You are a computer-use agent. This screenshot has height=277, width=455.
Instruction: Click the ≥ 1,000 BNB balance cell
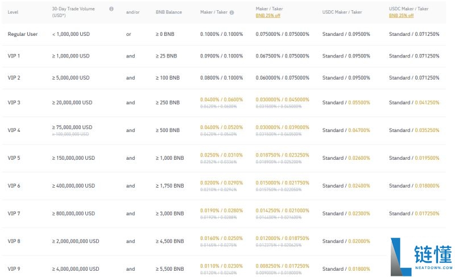tap(169, 158)
